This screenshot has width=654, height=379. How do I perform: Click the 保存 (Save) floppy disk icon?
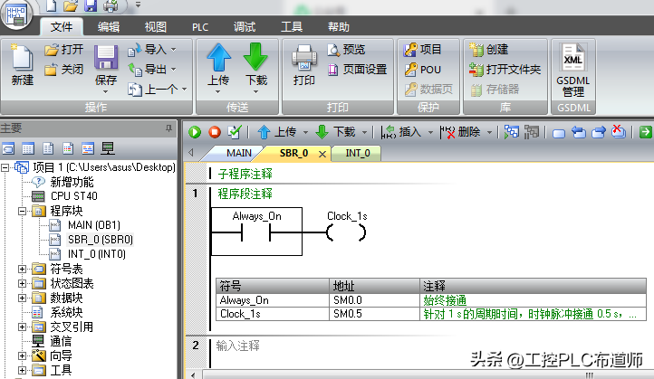coord(106,66)
